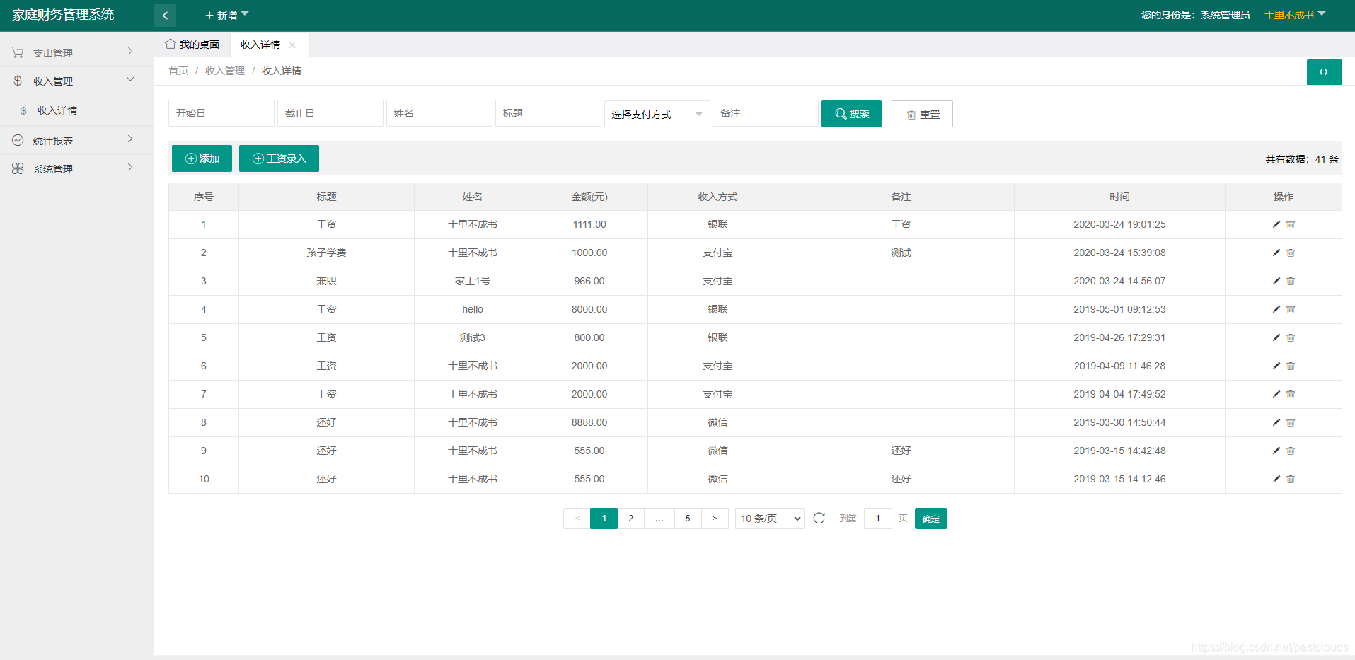Screen dimensions: 1355x660
Task: Open the 十里不成书 user dropdown
Action: tap(1295, 15)
